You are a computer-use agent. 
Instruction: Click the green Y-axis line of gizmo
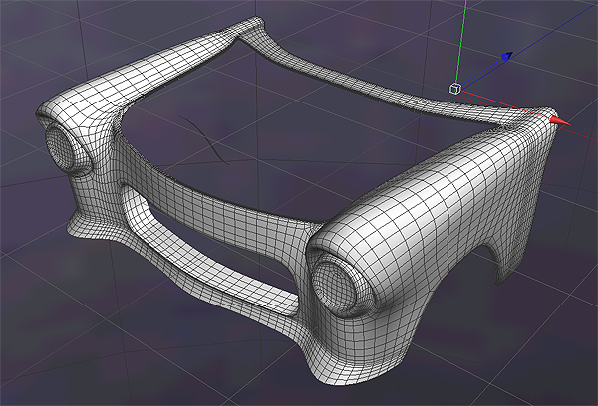pyautogui.click(x=462, y=41)
